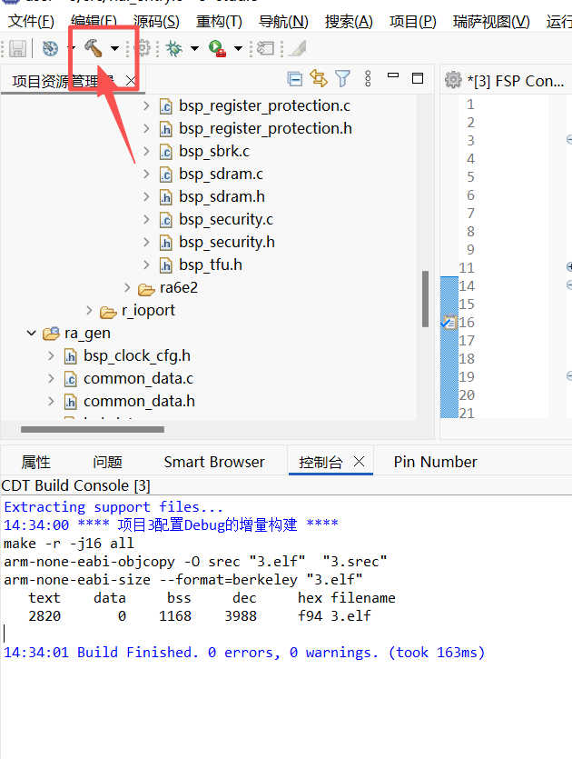Image resolution: width=572 pixels, height=759 pixels.
Task: Expand the bsp_sdram.c tree arrow
Action: click(x=146, y=174)
